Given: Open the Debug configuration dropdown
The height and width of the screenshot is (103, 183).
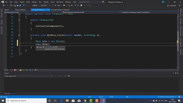Looking at the screenshot, I should [36, 5].
